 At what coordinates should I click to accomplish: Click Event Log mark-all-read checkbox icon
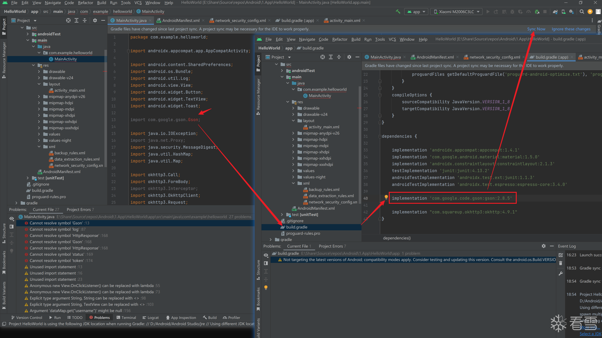[x=561, y=255]
